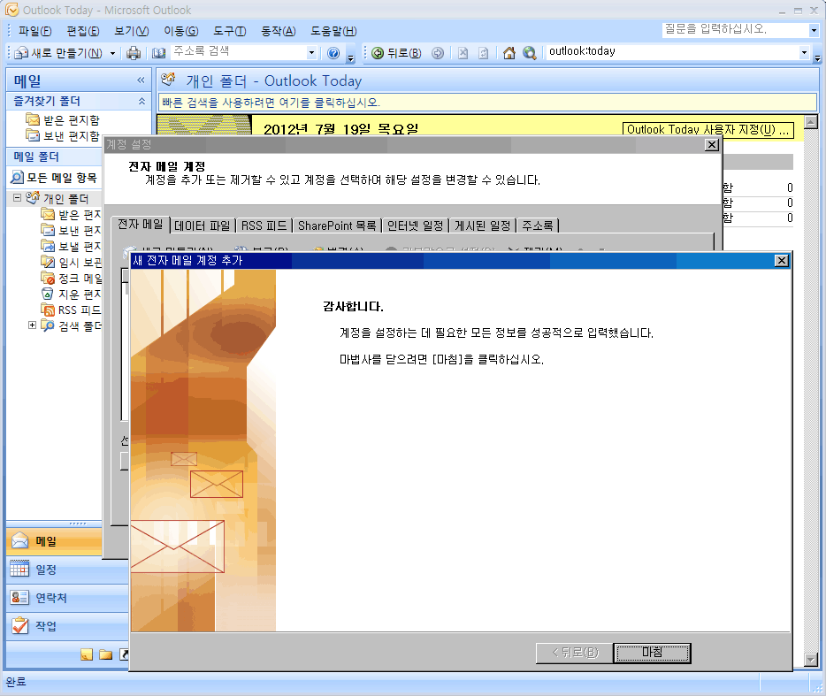Open the 도움말 menu
The height and width of the screenshot is (696, 826).
point(333,31)
